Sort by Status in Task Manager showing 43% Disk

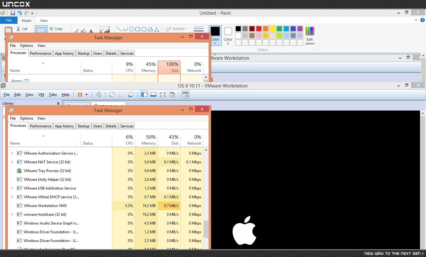point(96,140)
